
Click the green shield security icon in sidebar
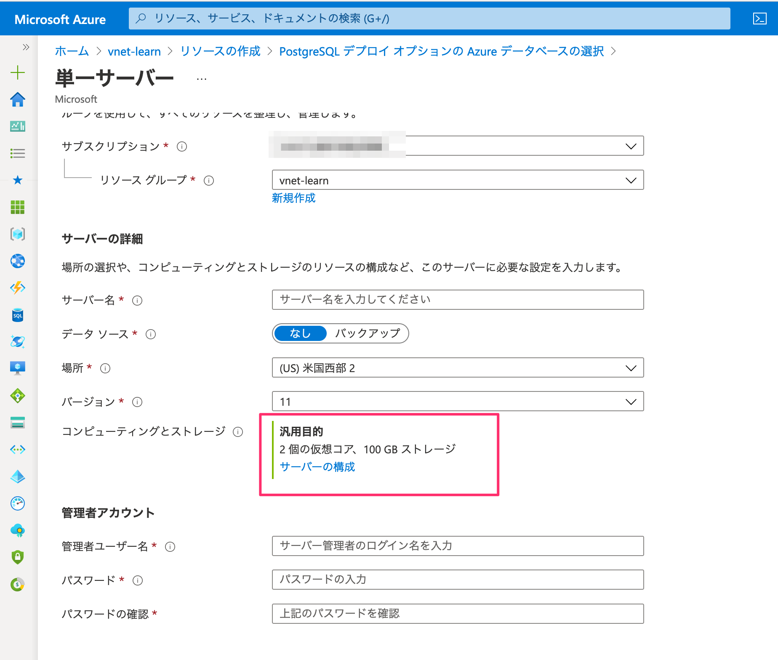pyautogui.click(x=18, y=557)
